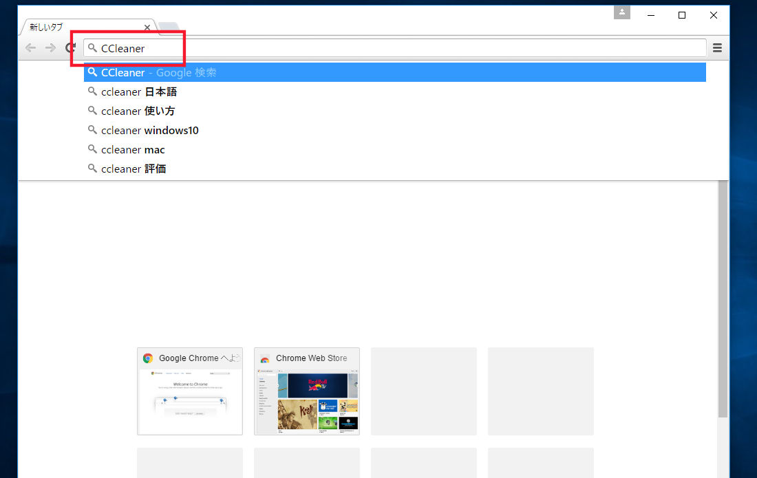Viewport: 757px width, 478px height.
Task: Open the Google Chrome welcome thumbnail
Action: (x=190, y=391)
